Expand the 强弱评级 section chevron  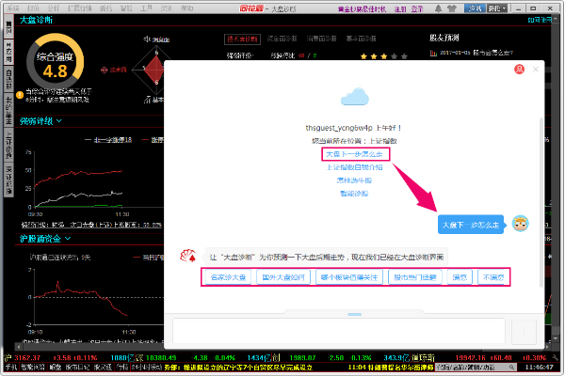pyautogui.click(x=59, y=121)
